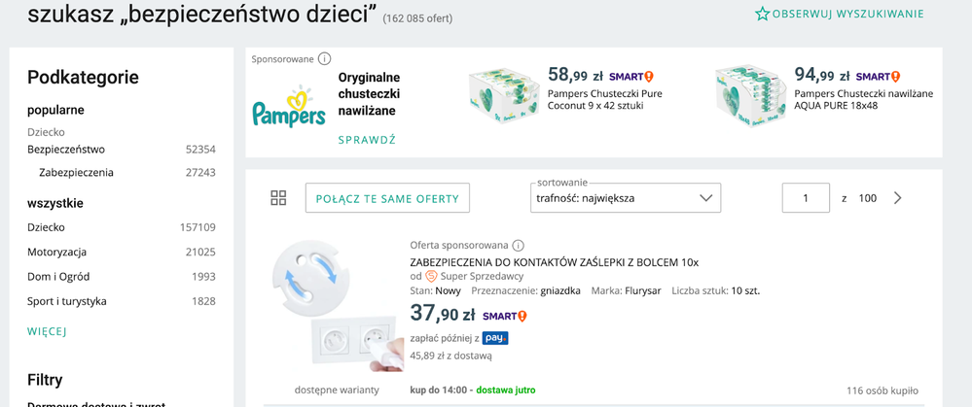972x407 pixels.
Task: Open the outlet safety plugs offer title
Action: coord(555,262)
